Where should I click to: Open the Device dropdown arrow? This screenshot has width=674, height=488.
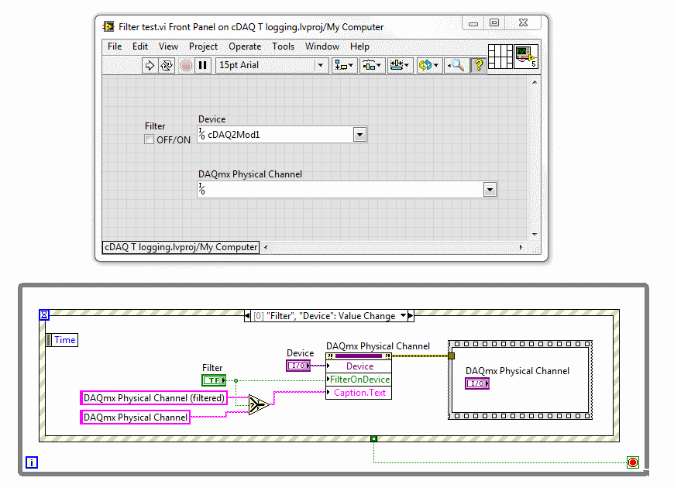(x=359, y=135)
